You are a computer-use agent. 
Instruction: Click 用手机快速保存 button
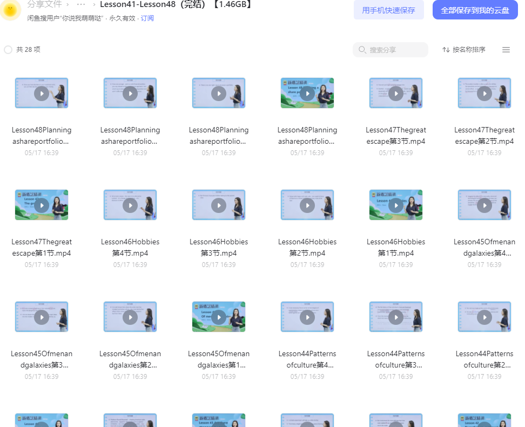tap(389, 10)
